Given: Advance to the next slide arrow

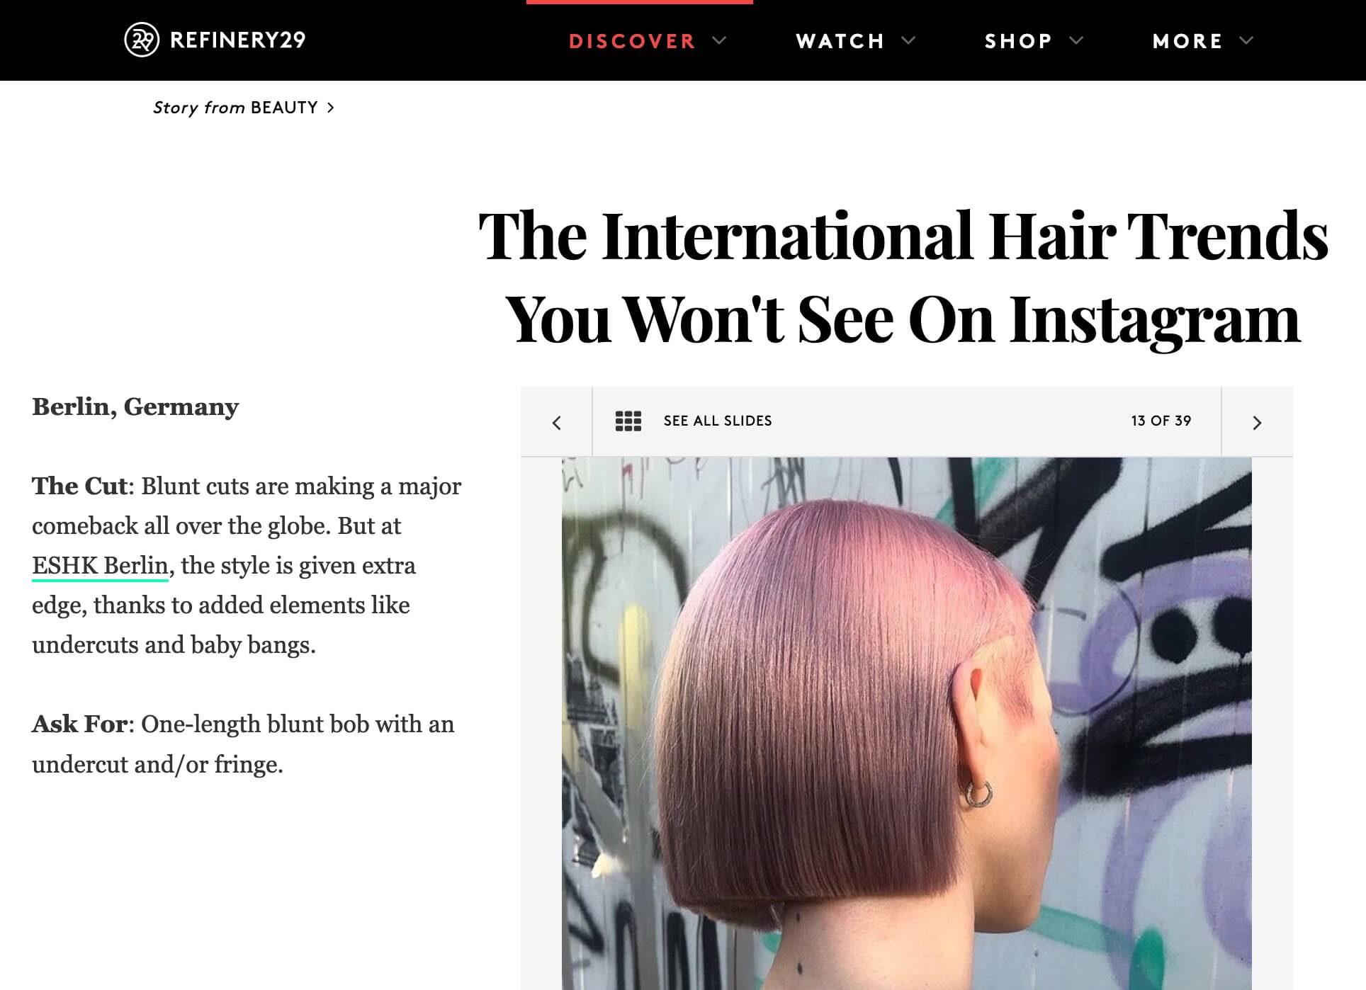Looking at the screenshot, I should [1257, 422].
